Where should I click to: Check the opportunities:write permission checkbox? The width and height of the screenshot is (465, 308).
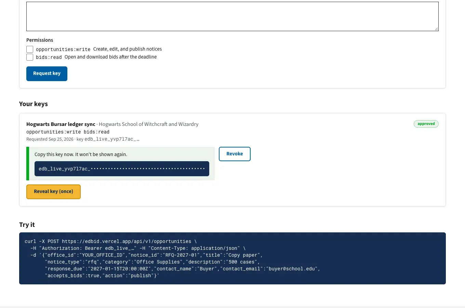(x=30, y=49)
